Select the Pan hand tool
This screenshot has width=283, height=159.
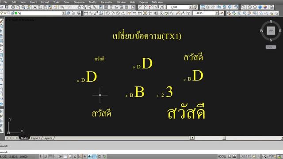coord(79,7)
